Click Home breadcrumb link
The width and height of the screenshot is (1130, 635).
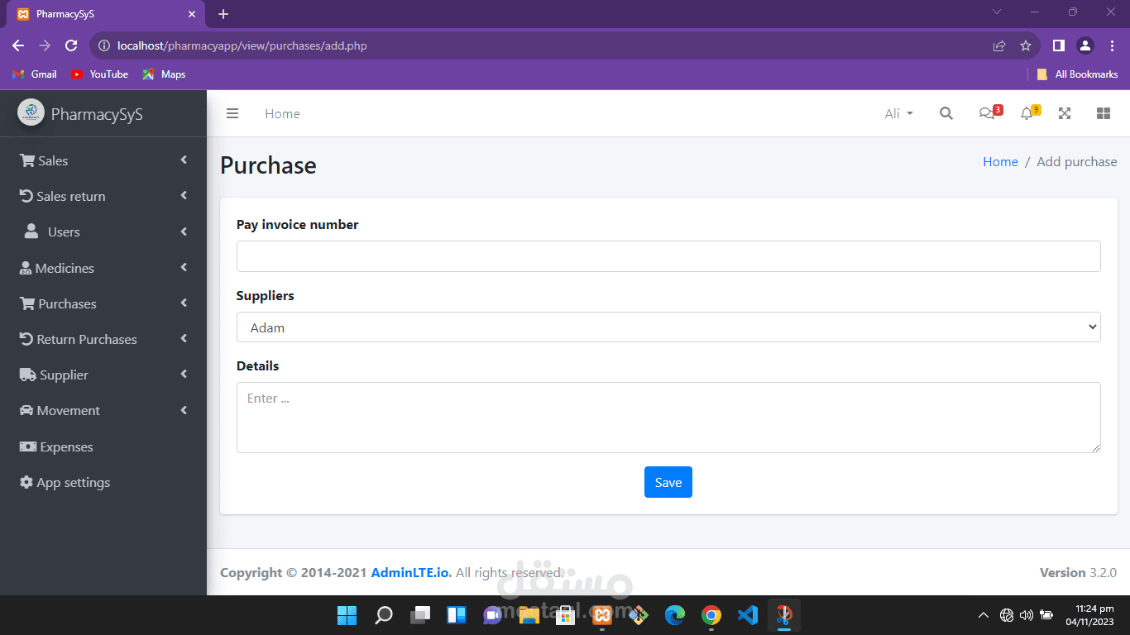pos(1000,161)
